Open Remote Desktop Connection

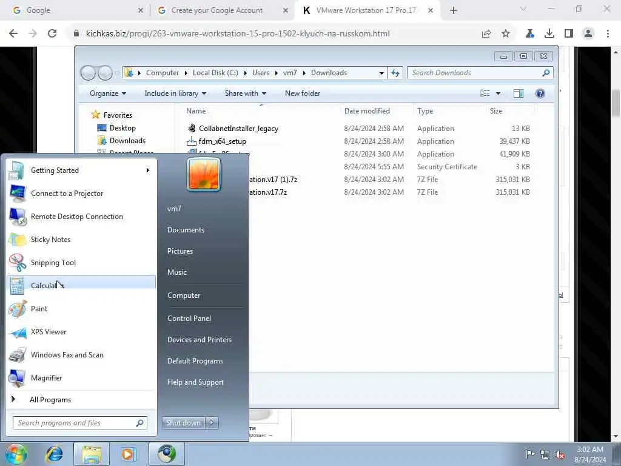[81, 217]
